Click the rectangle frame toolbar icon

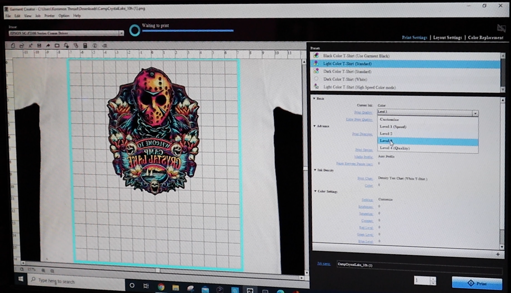57,46
